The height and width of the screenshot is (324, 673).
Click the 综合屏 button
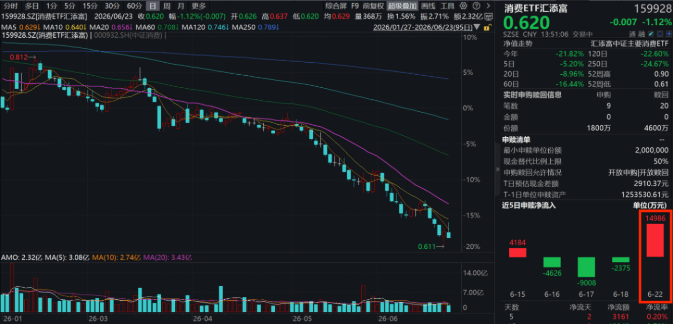[x=336, y=6]
